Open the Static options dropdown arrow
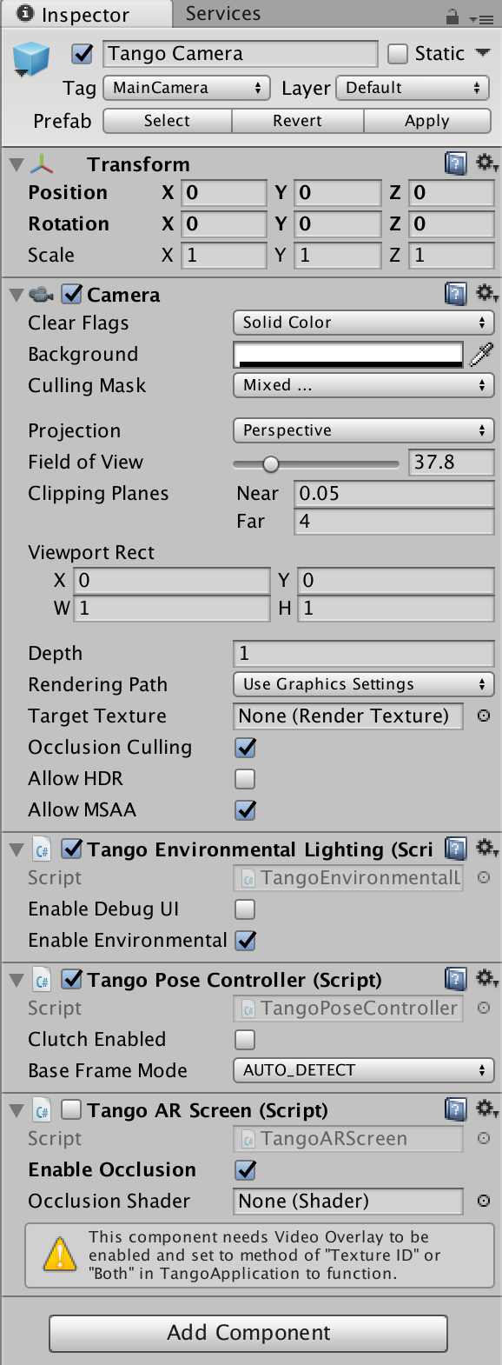 (484, 53)
